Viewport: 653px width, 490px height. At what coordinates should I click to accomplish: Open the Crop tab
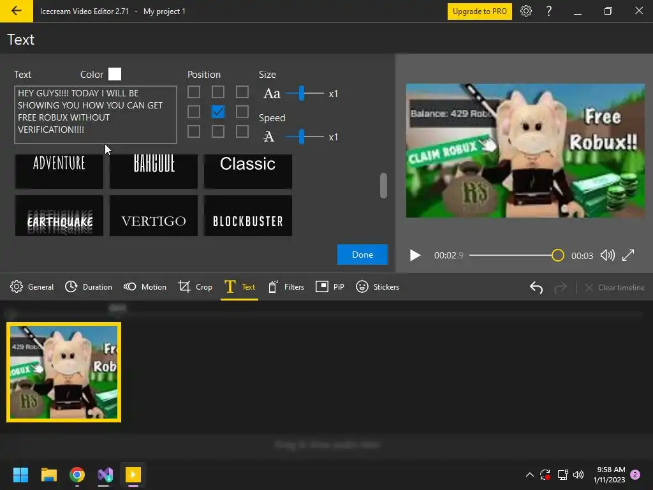pyautogui.click(x=195, y=286)
